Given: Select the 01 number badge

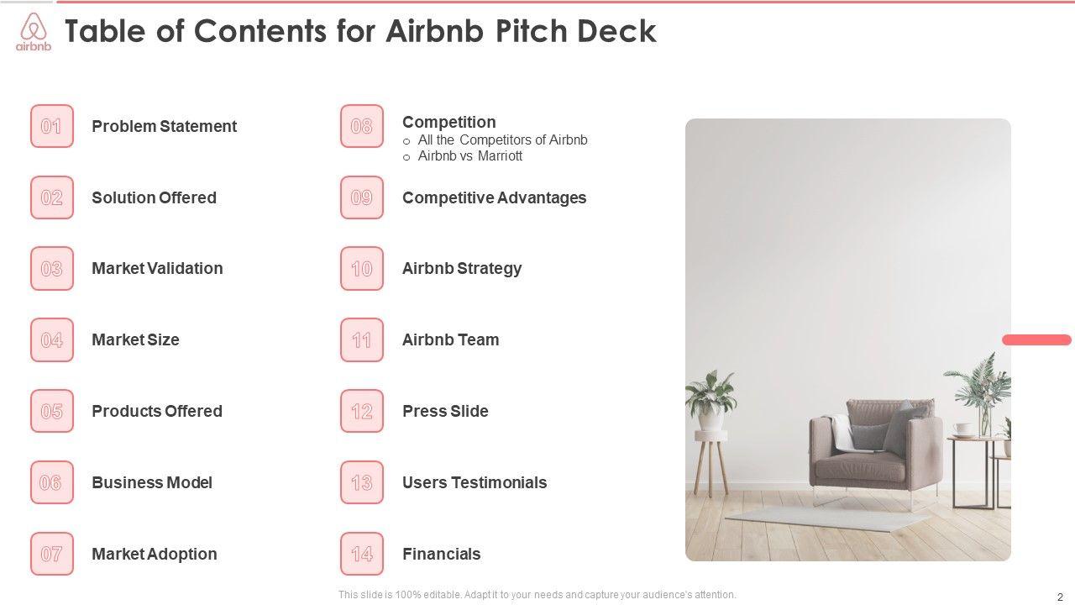Looking at the screenshot, I should point(52,126).
